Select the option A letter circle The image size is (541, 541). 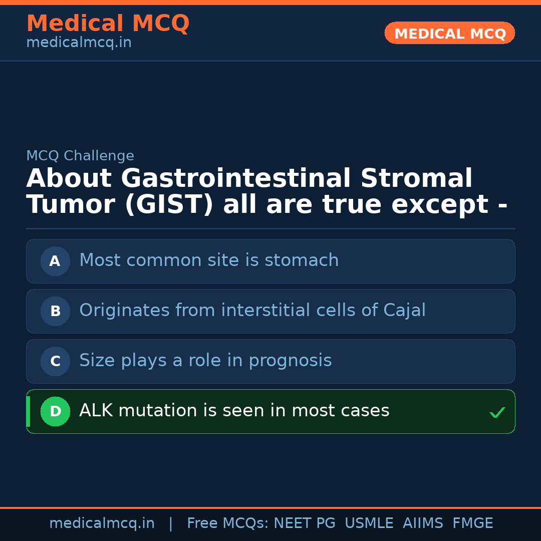55,261
